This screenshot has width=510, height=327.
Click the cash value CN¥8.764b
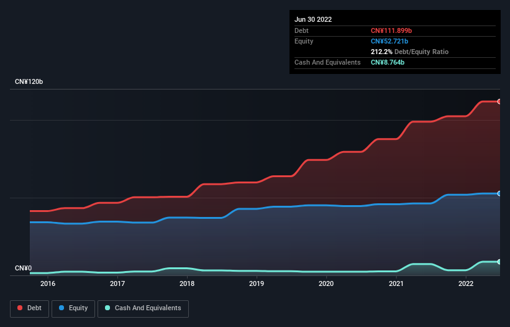(x=388, y=62)
